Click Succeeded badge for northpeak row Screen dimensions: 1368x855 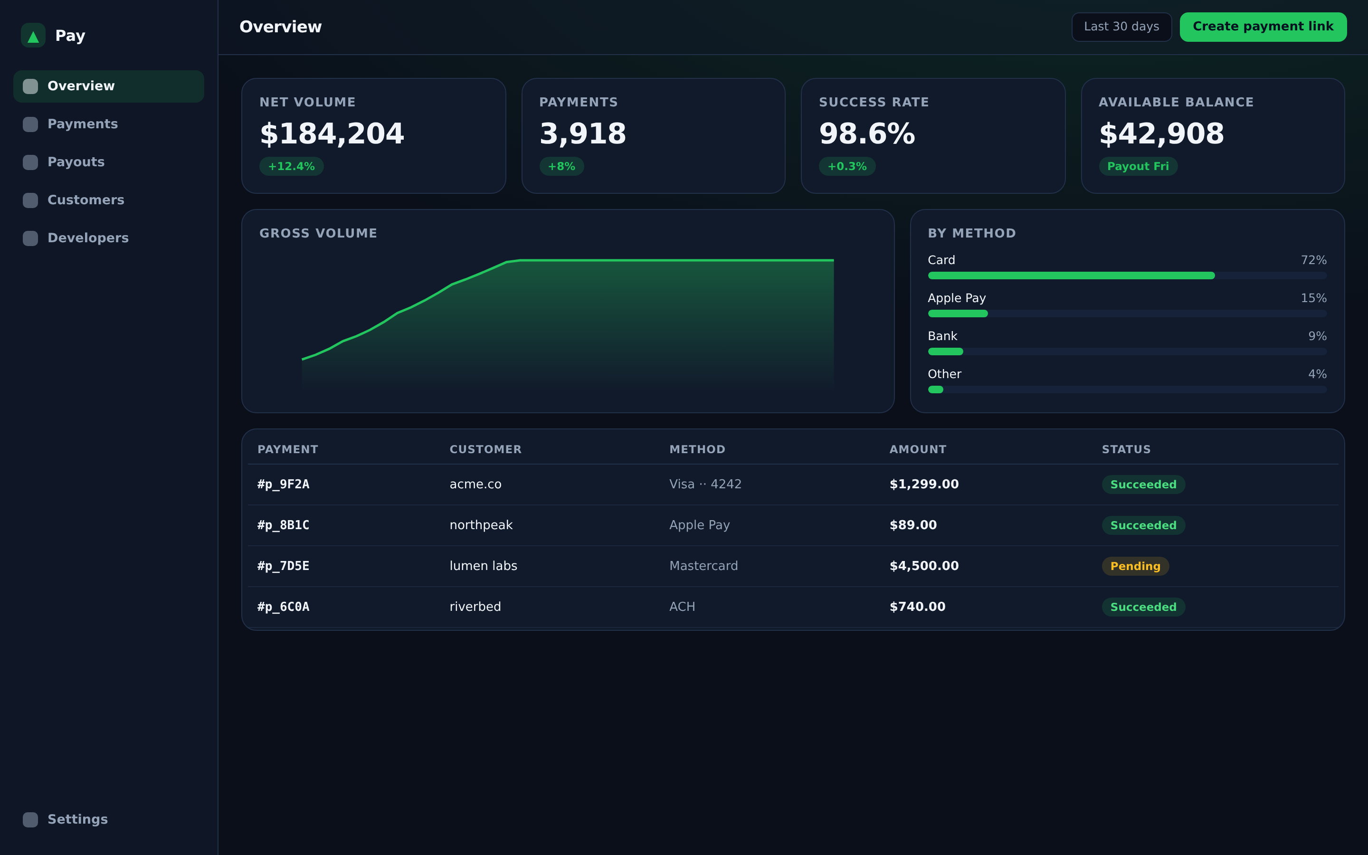1143,525
